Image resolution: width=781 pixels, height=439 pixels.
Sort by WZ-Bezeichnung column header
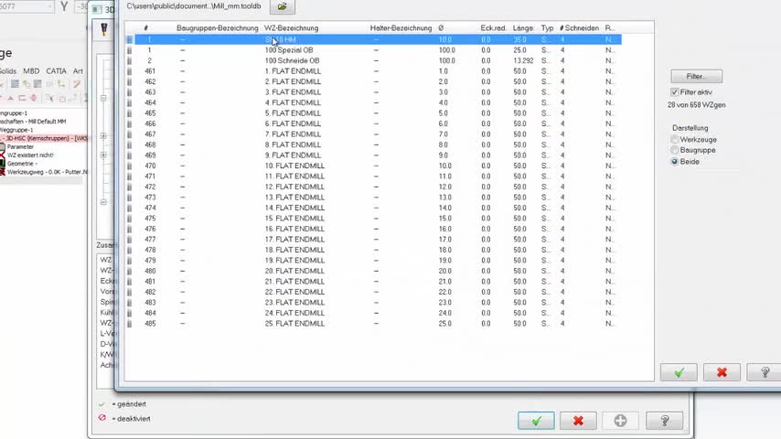click(291, 28)
